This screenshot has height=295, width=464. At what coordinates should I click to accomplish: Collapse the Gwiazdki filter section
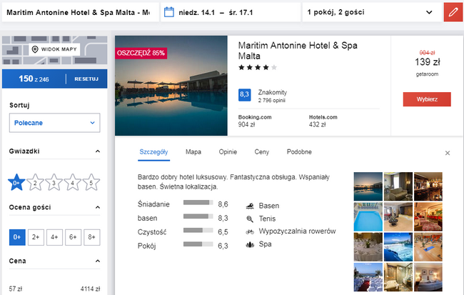(x=98, y=151)
